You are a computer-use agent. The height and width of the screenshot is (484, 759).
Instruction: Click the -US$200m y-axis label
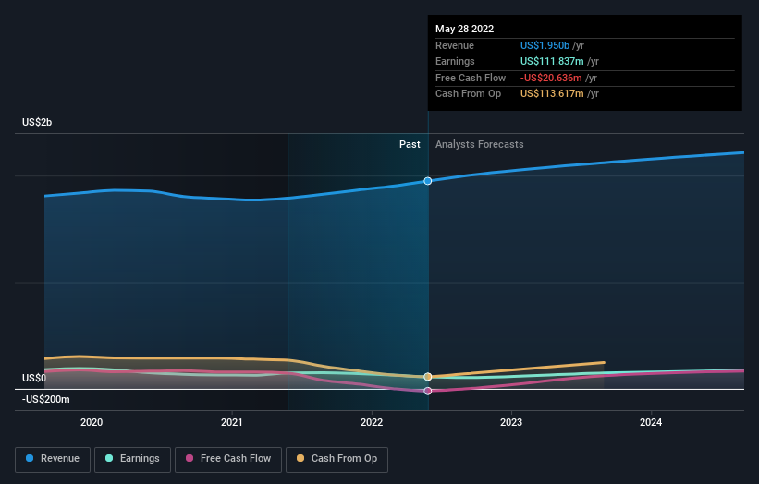(46, 399)
